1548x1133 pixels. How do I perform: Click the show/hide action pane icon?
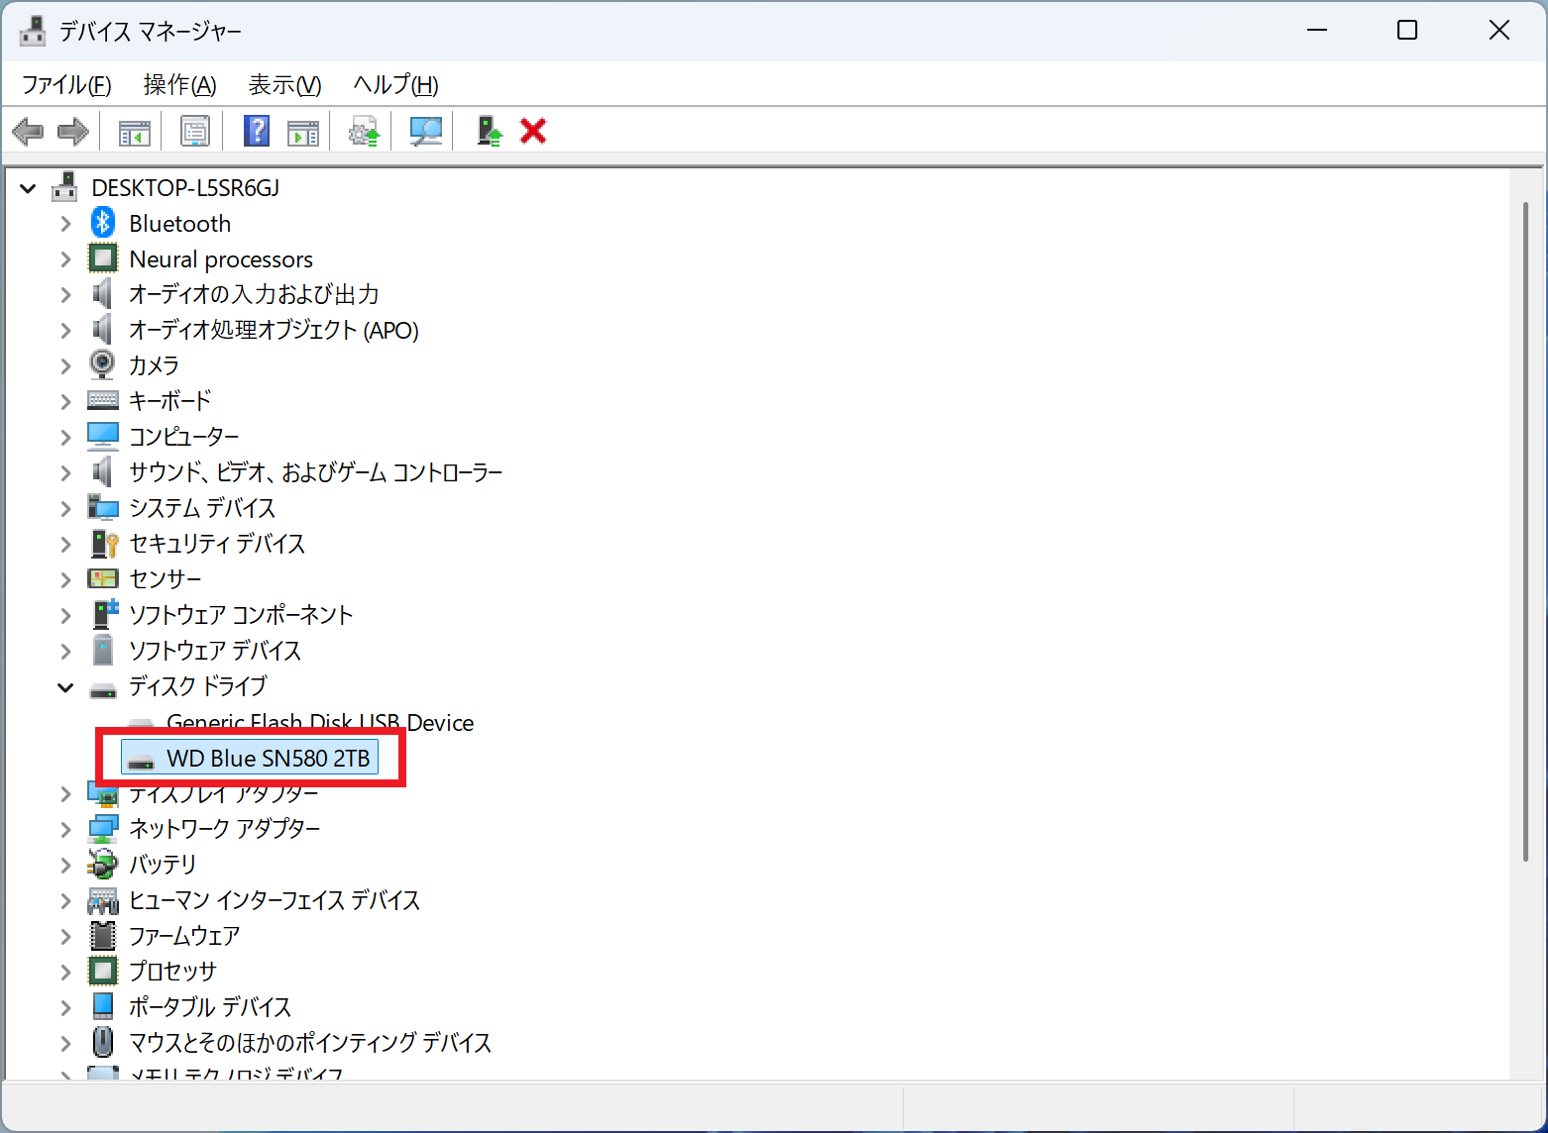302,131
